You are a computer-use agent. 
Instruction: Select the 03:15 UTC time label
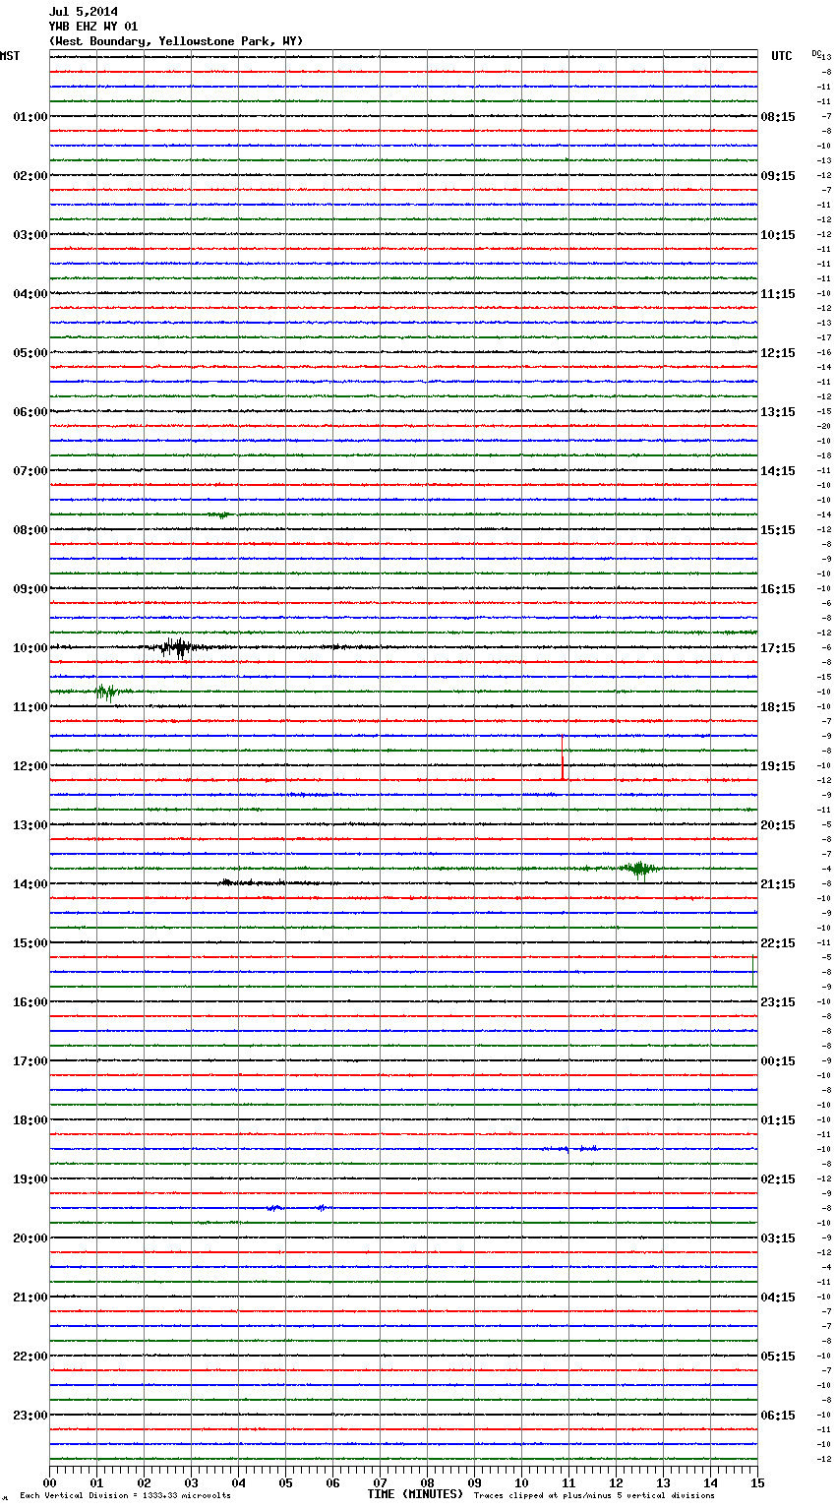pos(778,1238)
